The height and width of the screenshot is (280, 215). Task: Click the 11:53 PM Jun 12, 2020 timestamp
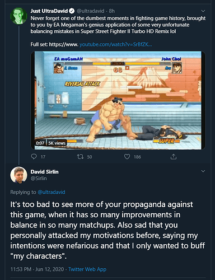37,269
